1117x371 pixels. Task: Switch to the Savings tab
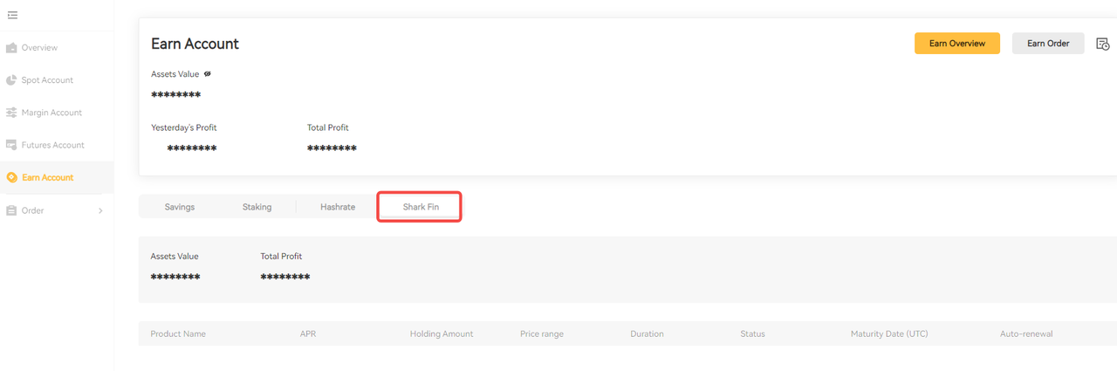pos(180,207)
